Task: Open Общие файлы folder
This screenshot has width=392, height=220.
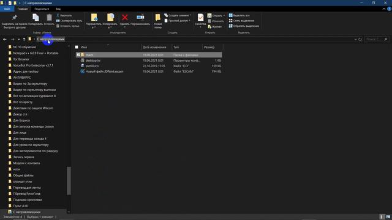Action: coord(23,175)
